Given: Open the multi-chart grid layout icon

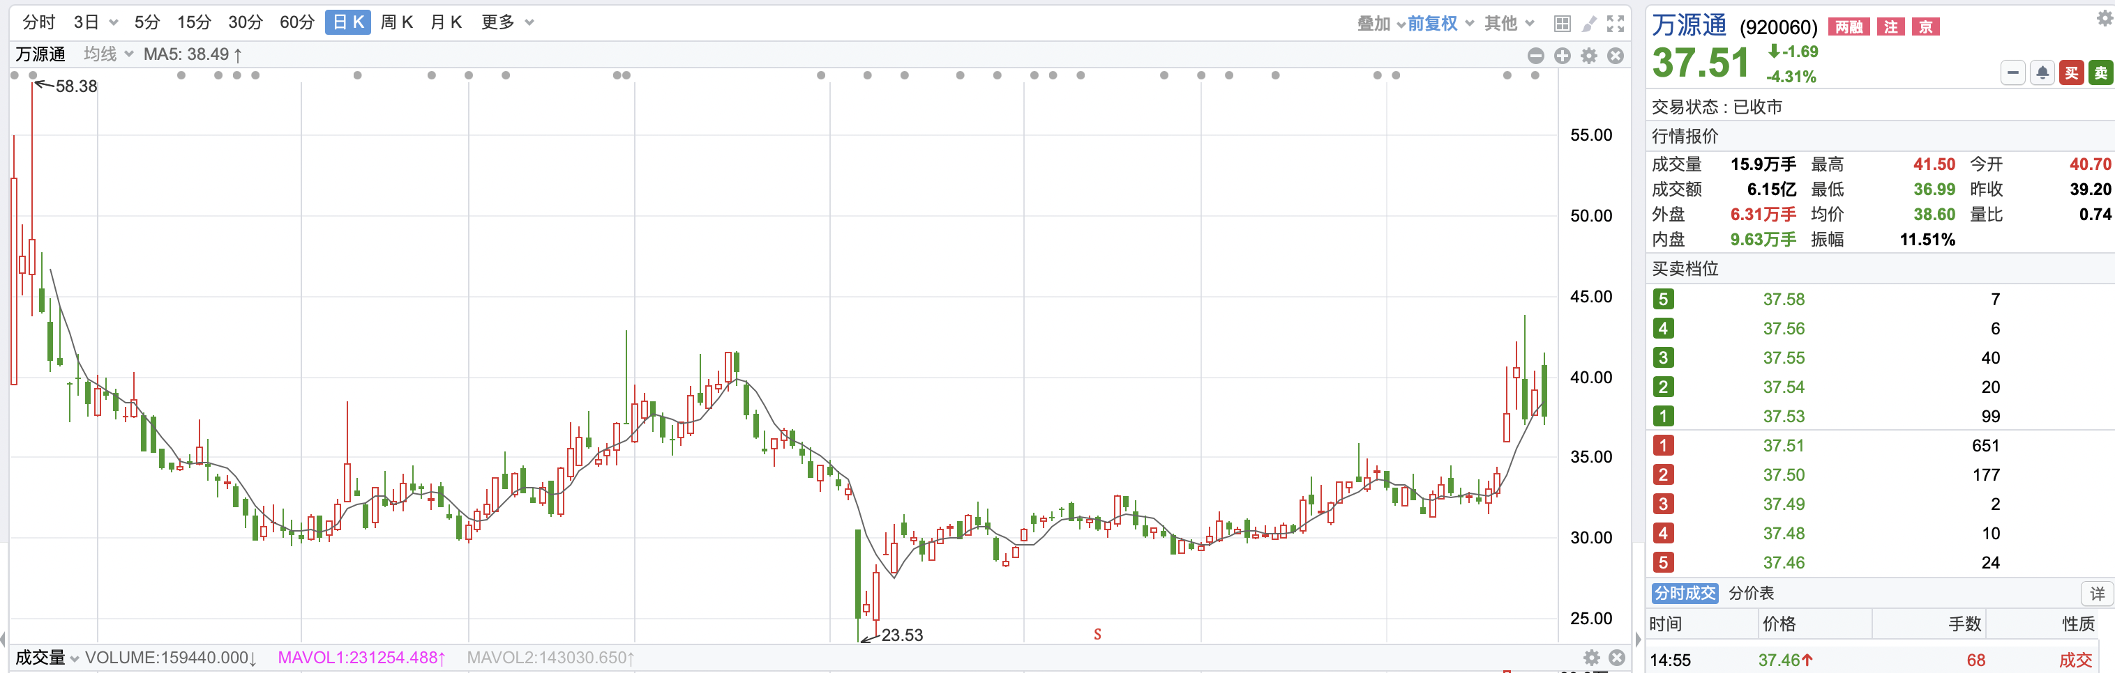Looking at the screenshot, I should click(1563, 24).
